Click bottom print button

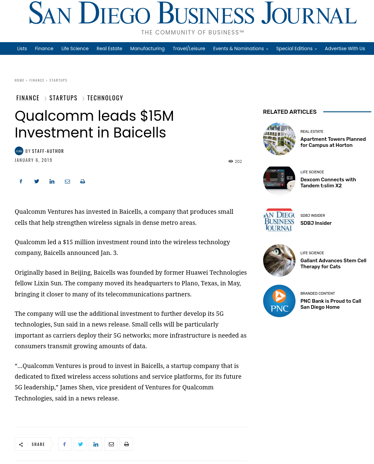coord(126,444)
